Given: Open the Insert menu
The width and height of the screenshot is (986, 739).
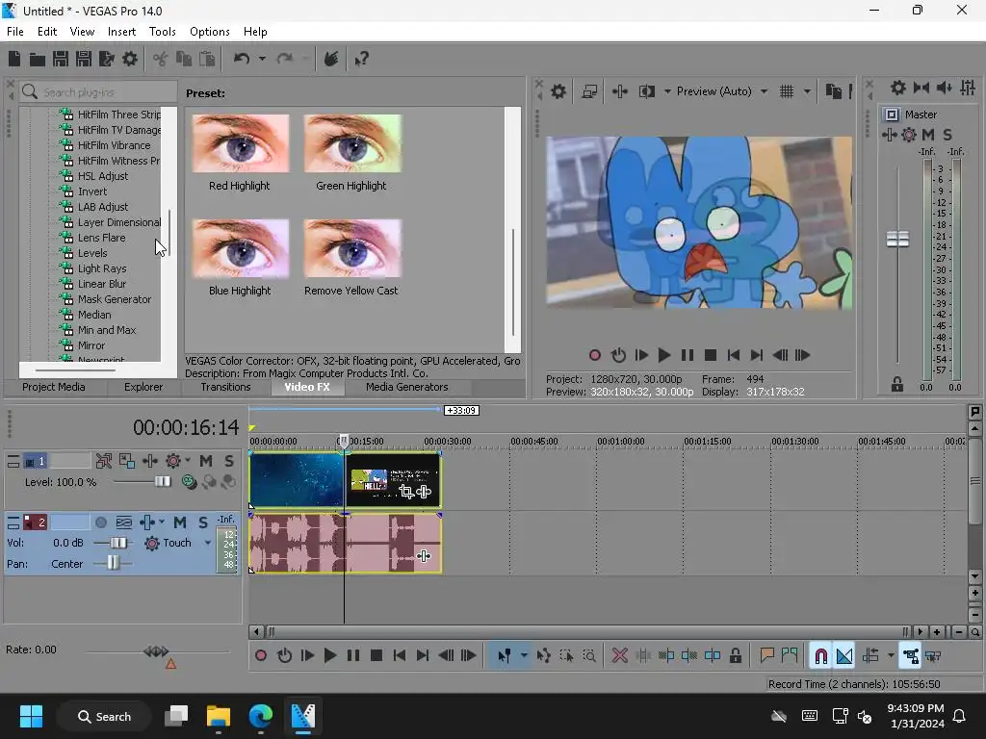Looking at the screenshot, I should [121, 32].
